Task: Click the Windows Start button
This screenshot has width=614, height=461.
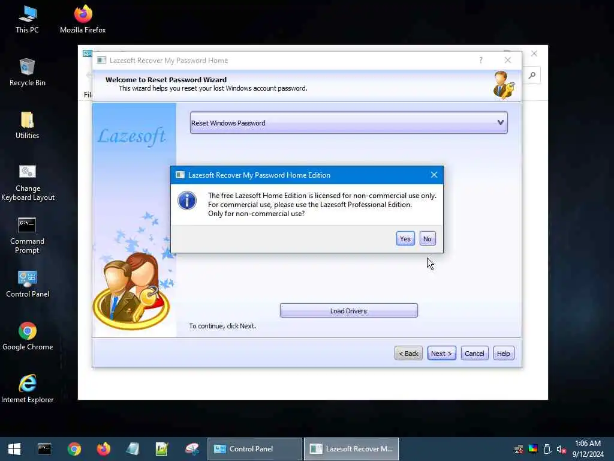Action: (14, 449)
